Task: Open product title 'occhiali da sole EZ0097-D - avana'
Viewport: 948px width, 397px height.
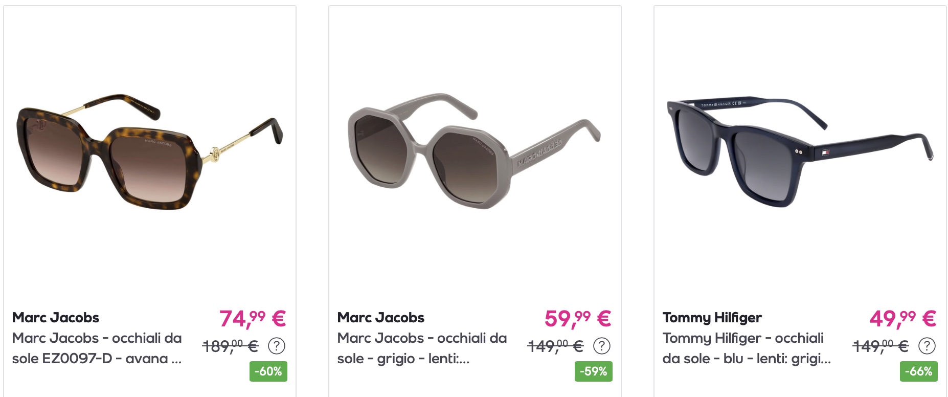Action: pyautogui.click(x=97, y=348)
